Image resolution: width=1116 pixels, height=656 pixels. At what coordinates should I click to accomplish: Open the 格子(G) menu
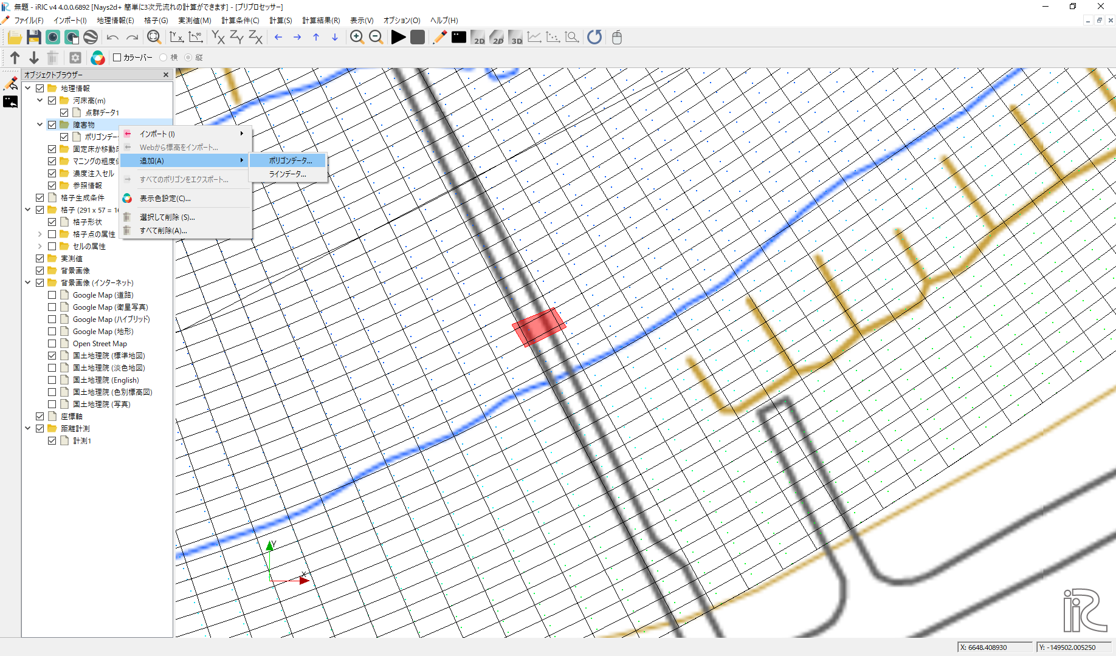point(156,20)
